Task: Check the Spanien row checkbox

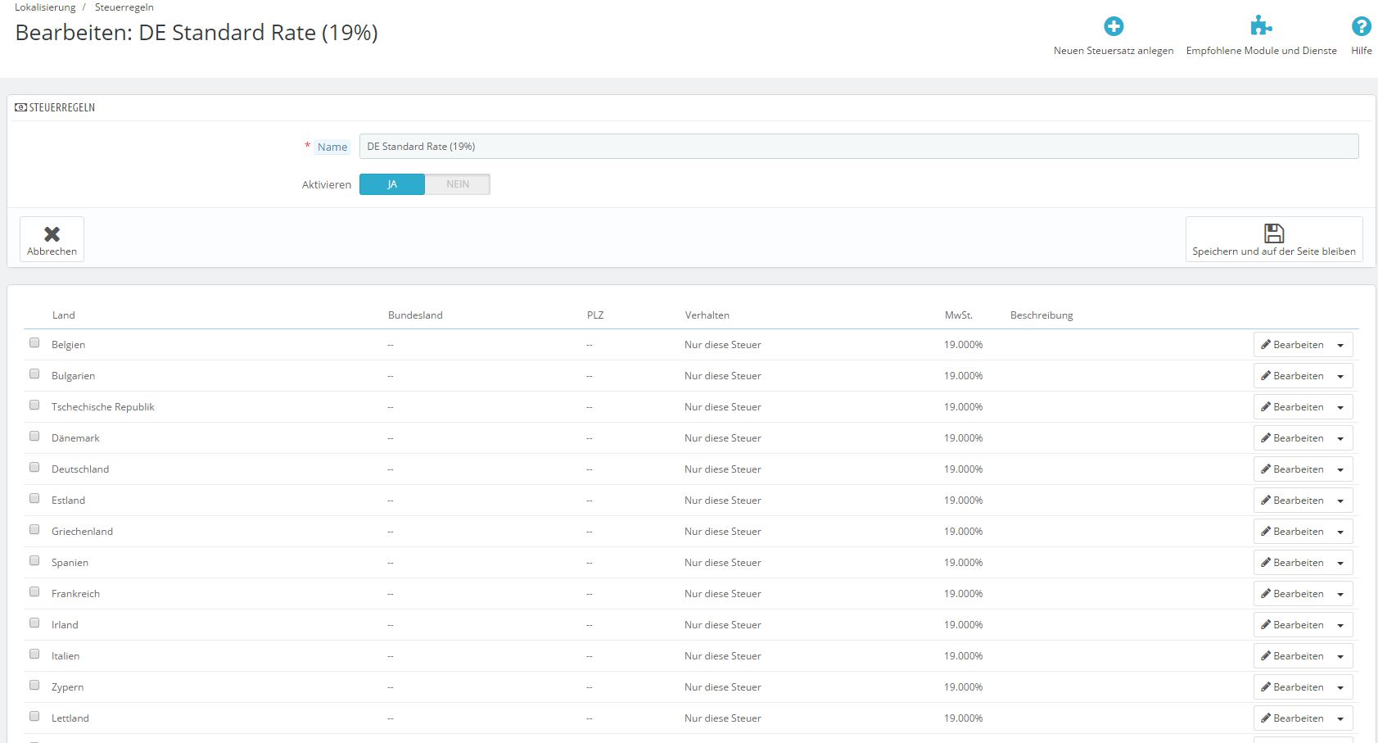Action: pos(34,561)
